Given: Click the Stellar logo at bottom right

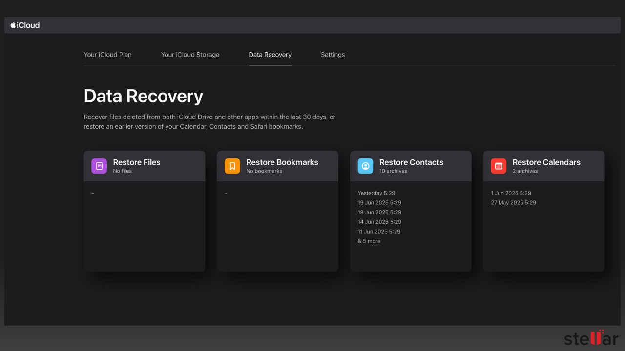Looking at the screenshot, I should [592, 337].
